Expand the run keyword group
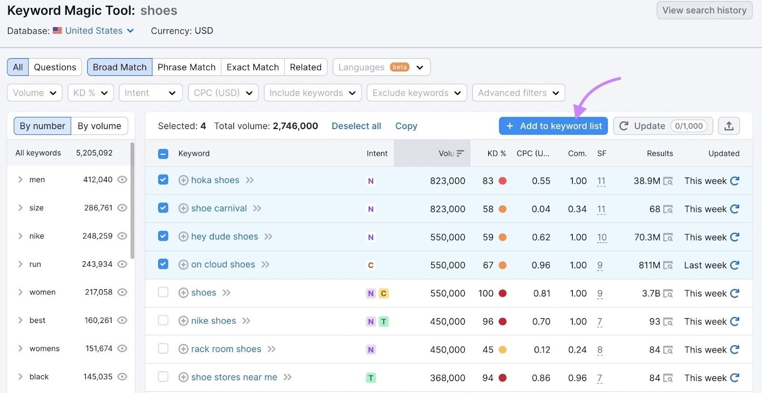 (20, 264)
